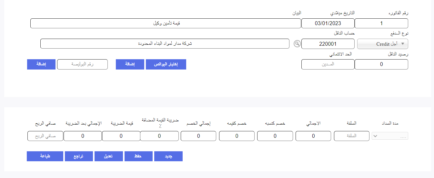Click the جديد new button
434x178 pixels.
pyautogui.click(x=168, y=156)
